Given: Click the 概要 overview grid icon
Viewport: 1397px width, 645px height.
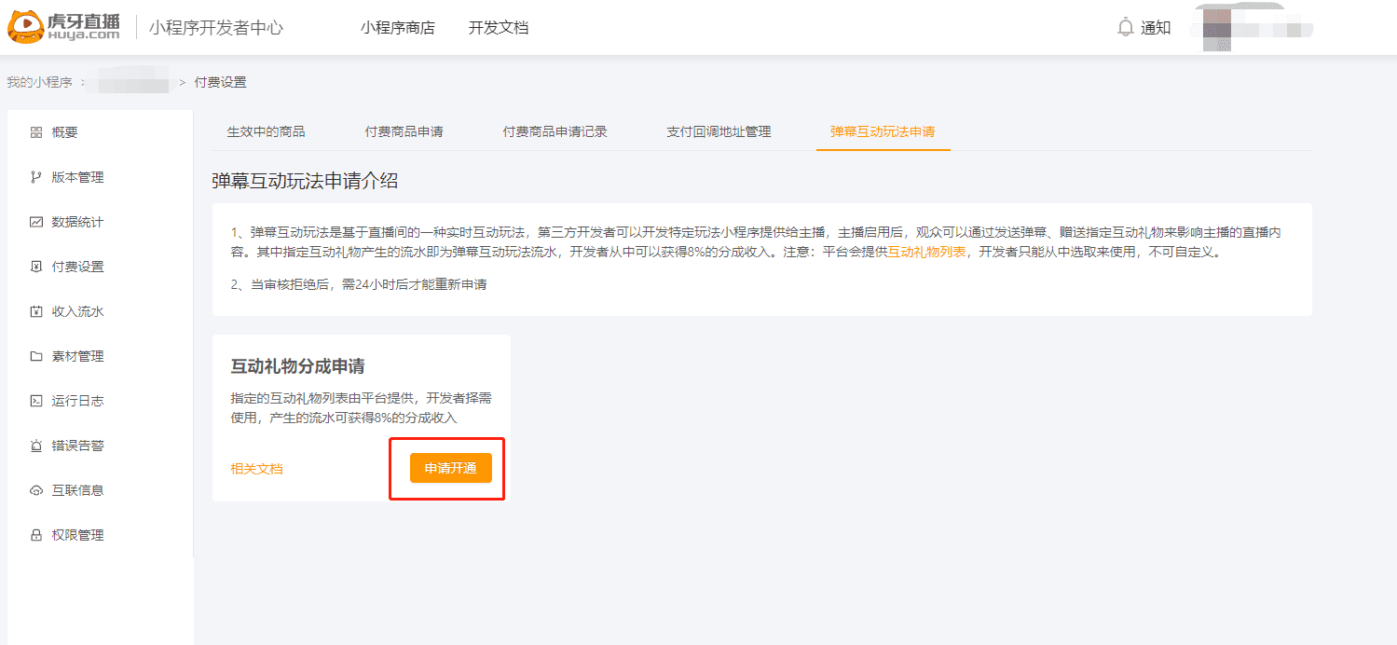Looking at the screenshot, I should point(36,133).
